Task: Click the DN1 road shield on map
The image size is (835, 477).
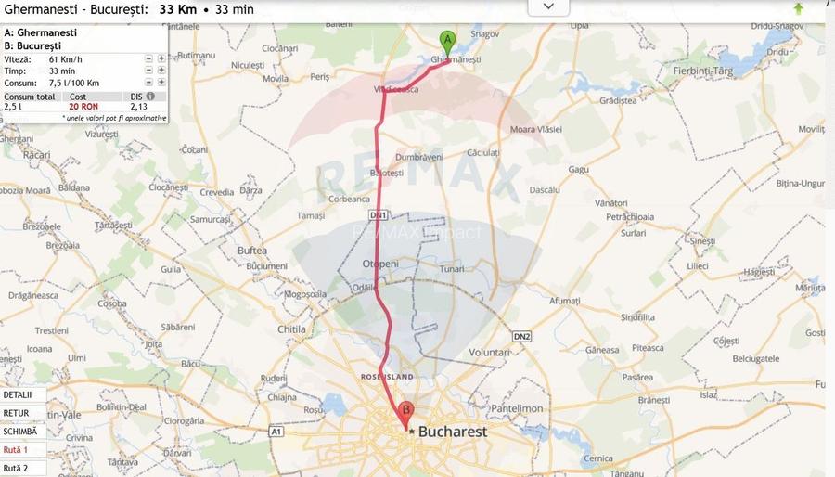Action: tap(378, 215)
